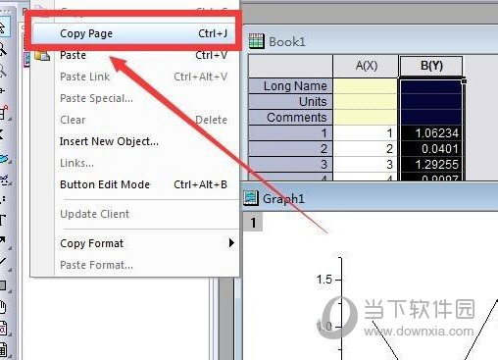Click the layer 1 icon in Graph1
This screenshot has width=498, height=360.
(253, 223)
